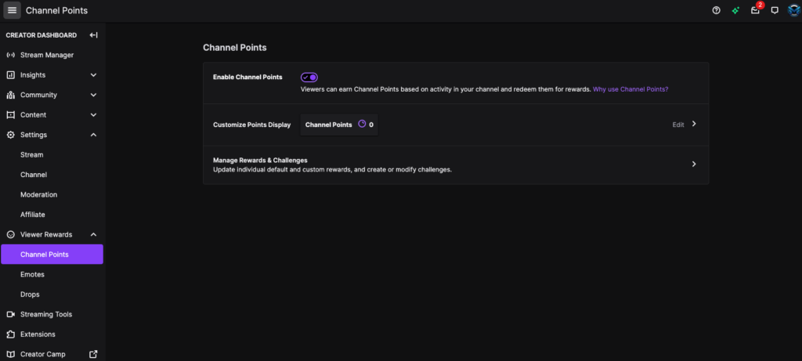Image resolution: width=802 pixels, height=361 pixels.
Task: Open Stream Manager from the sidebar
Action: pyautogui.click(x=47, y=55)
